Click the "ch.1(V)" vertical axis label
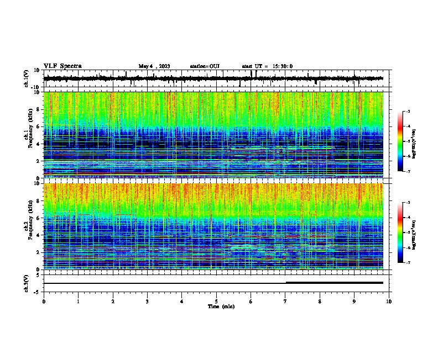This screenshot has width=438, height=338. click(x=27, y=78)
